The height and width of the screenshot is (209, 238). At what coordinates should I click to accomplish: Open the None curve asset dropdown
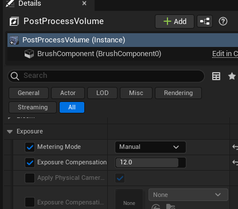188,195
